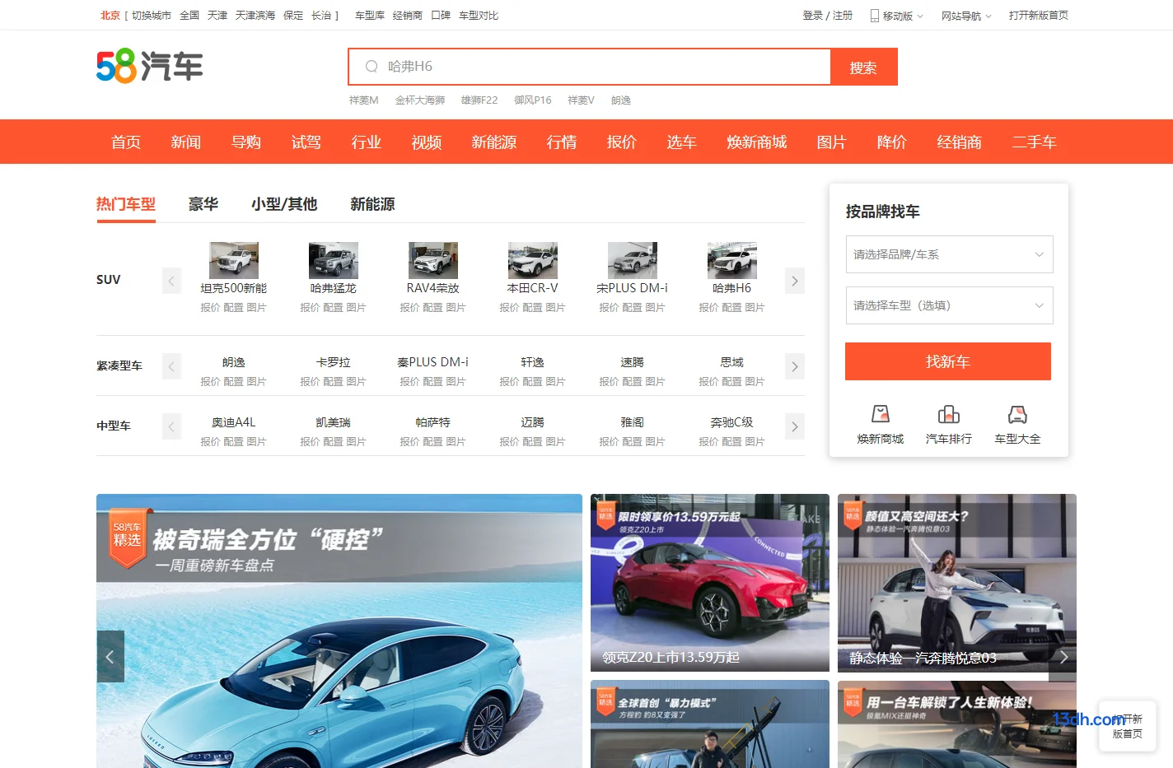The width and height of the screenshot is (1173, 768).
Task: Open 选车 in navigation bar
Action: coord(682,142)
